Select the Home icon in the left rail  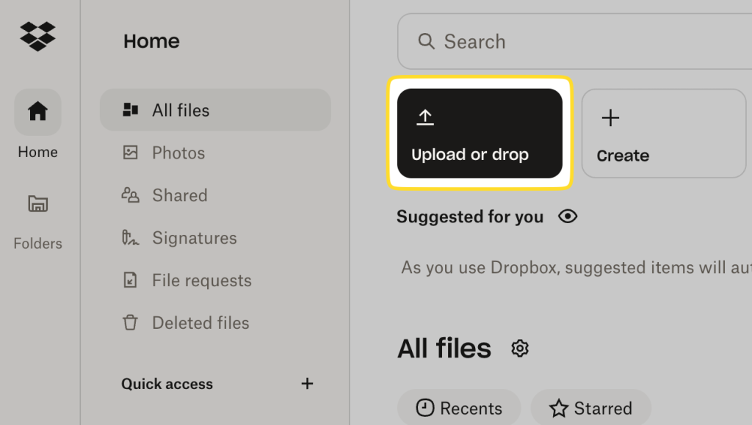(37, 112)
